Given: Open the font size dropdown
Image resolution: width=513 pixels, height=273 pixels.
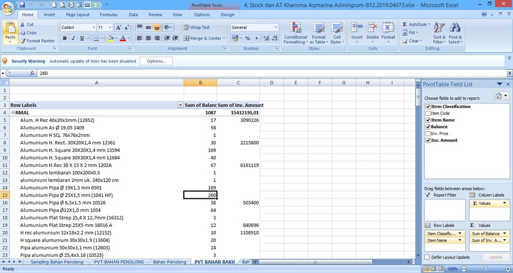Looking at the screenshot, I should click(x=110, y=27).
